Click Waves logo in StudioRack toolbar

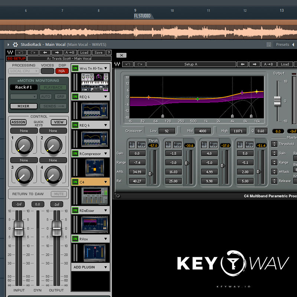point(10,52)
